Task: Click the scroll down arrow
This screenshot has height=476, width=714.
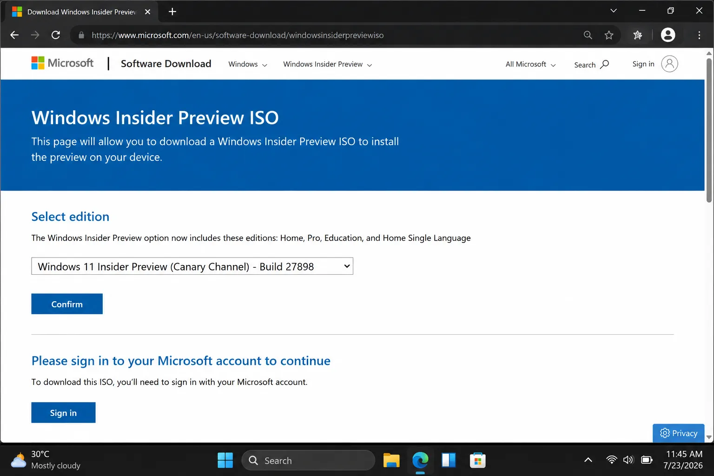Action: pyautogui.click(x=709, y=437)
